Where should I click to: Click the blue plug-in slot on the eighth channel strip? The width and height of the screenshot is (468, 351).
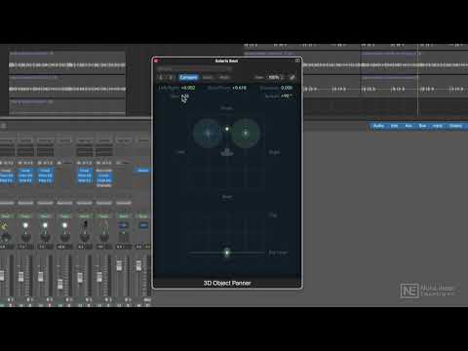143,171
